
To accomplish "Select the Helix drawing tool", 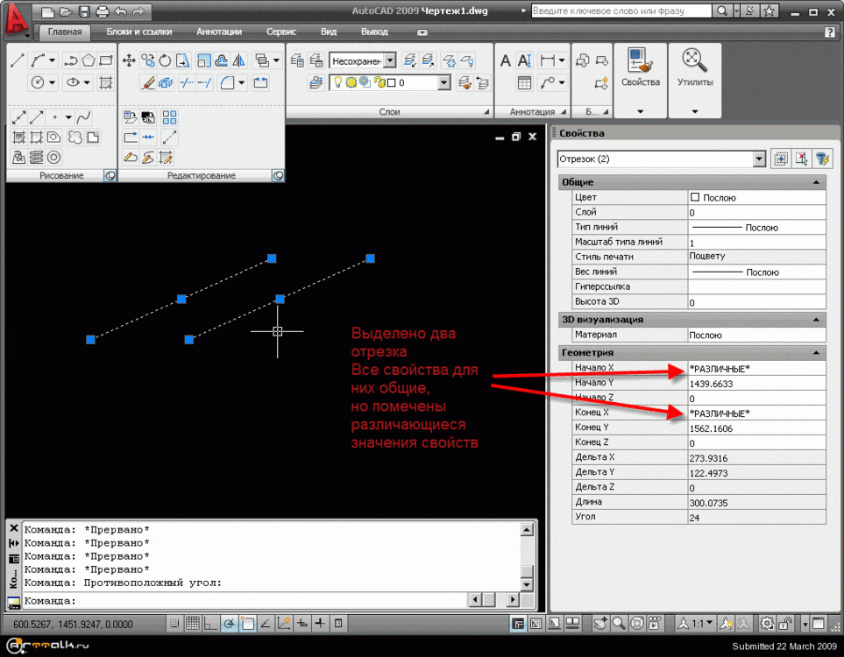I will (36, 157).
